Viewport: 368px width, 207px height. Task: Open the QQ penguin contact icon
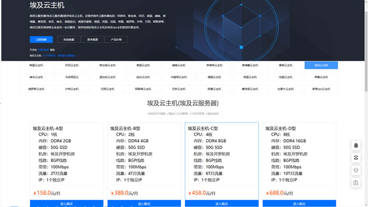coord(356,146)
